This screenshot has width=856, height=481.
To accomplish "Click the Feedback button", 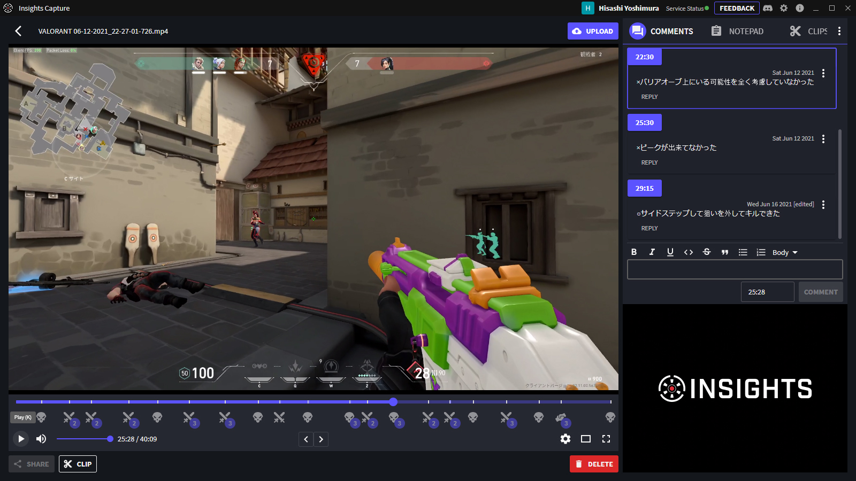I will tap(737, 8).
